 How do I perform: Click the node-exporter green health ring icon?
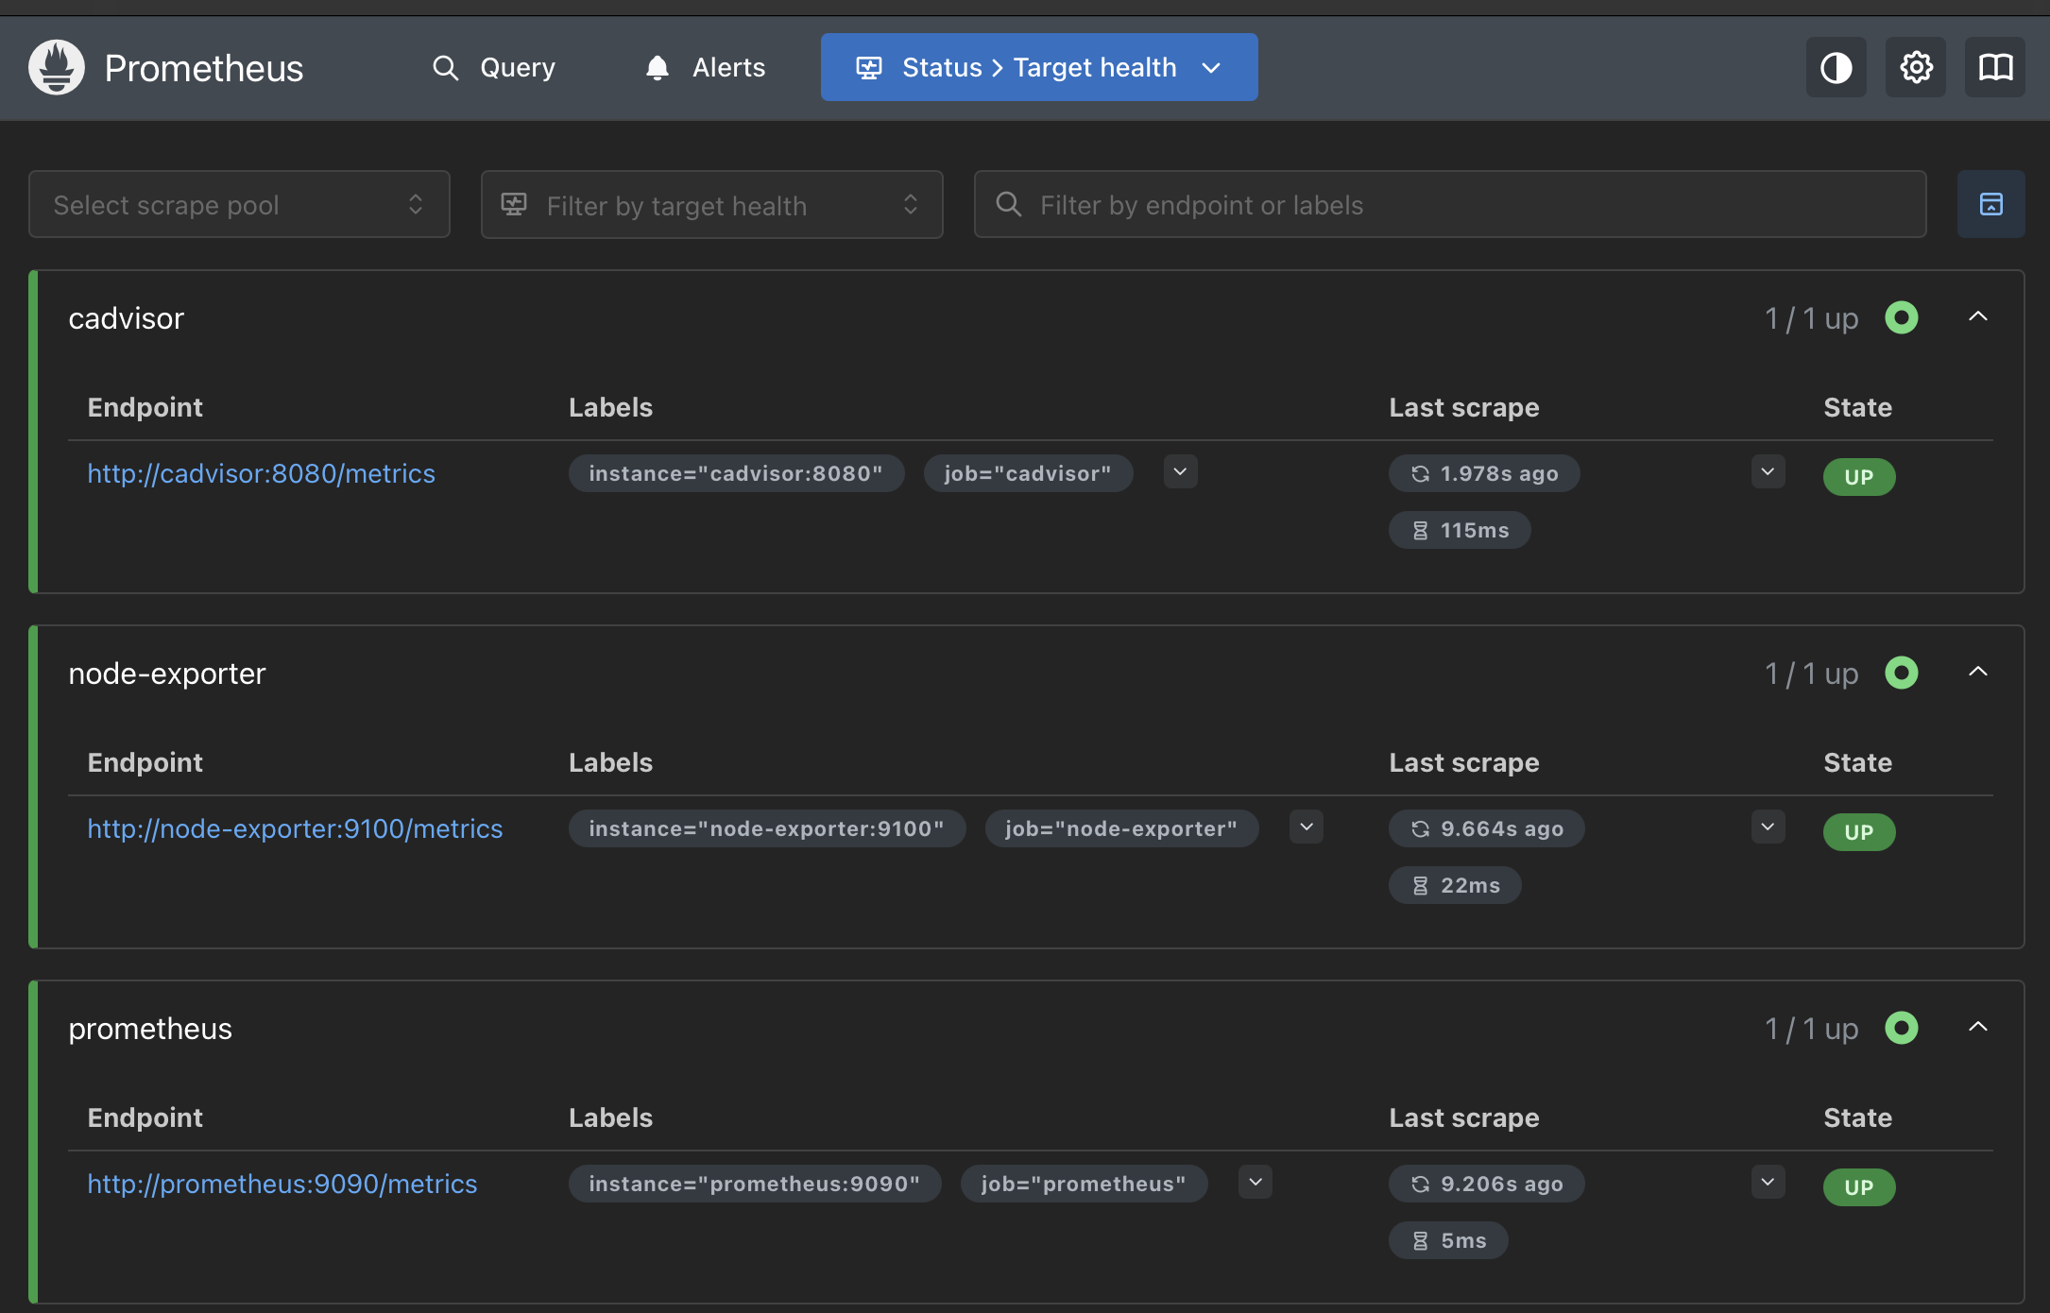[1901, 673]
